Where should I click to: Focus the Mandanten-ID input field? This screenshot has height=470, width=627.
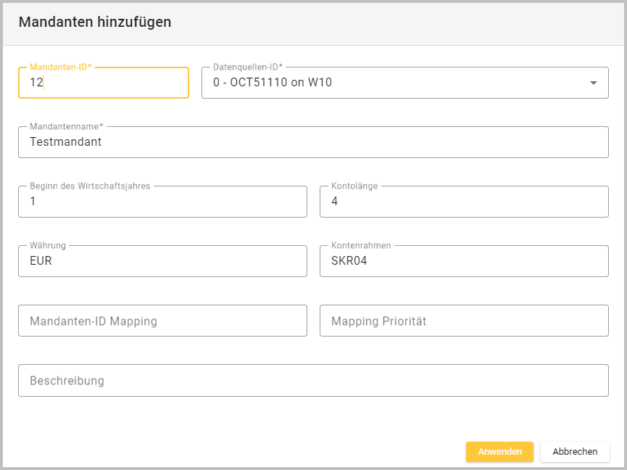(x=104, y=83)
